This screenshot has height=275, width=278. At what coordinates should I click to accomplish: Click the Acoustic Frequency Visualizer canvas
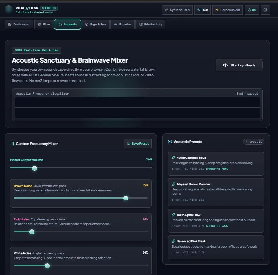(137, 108)
